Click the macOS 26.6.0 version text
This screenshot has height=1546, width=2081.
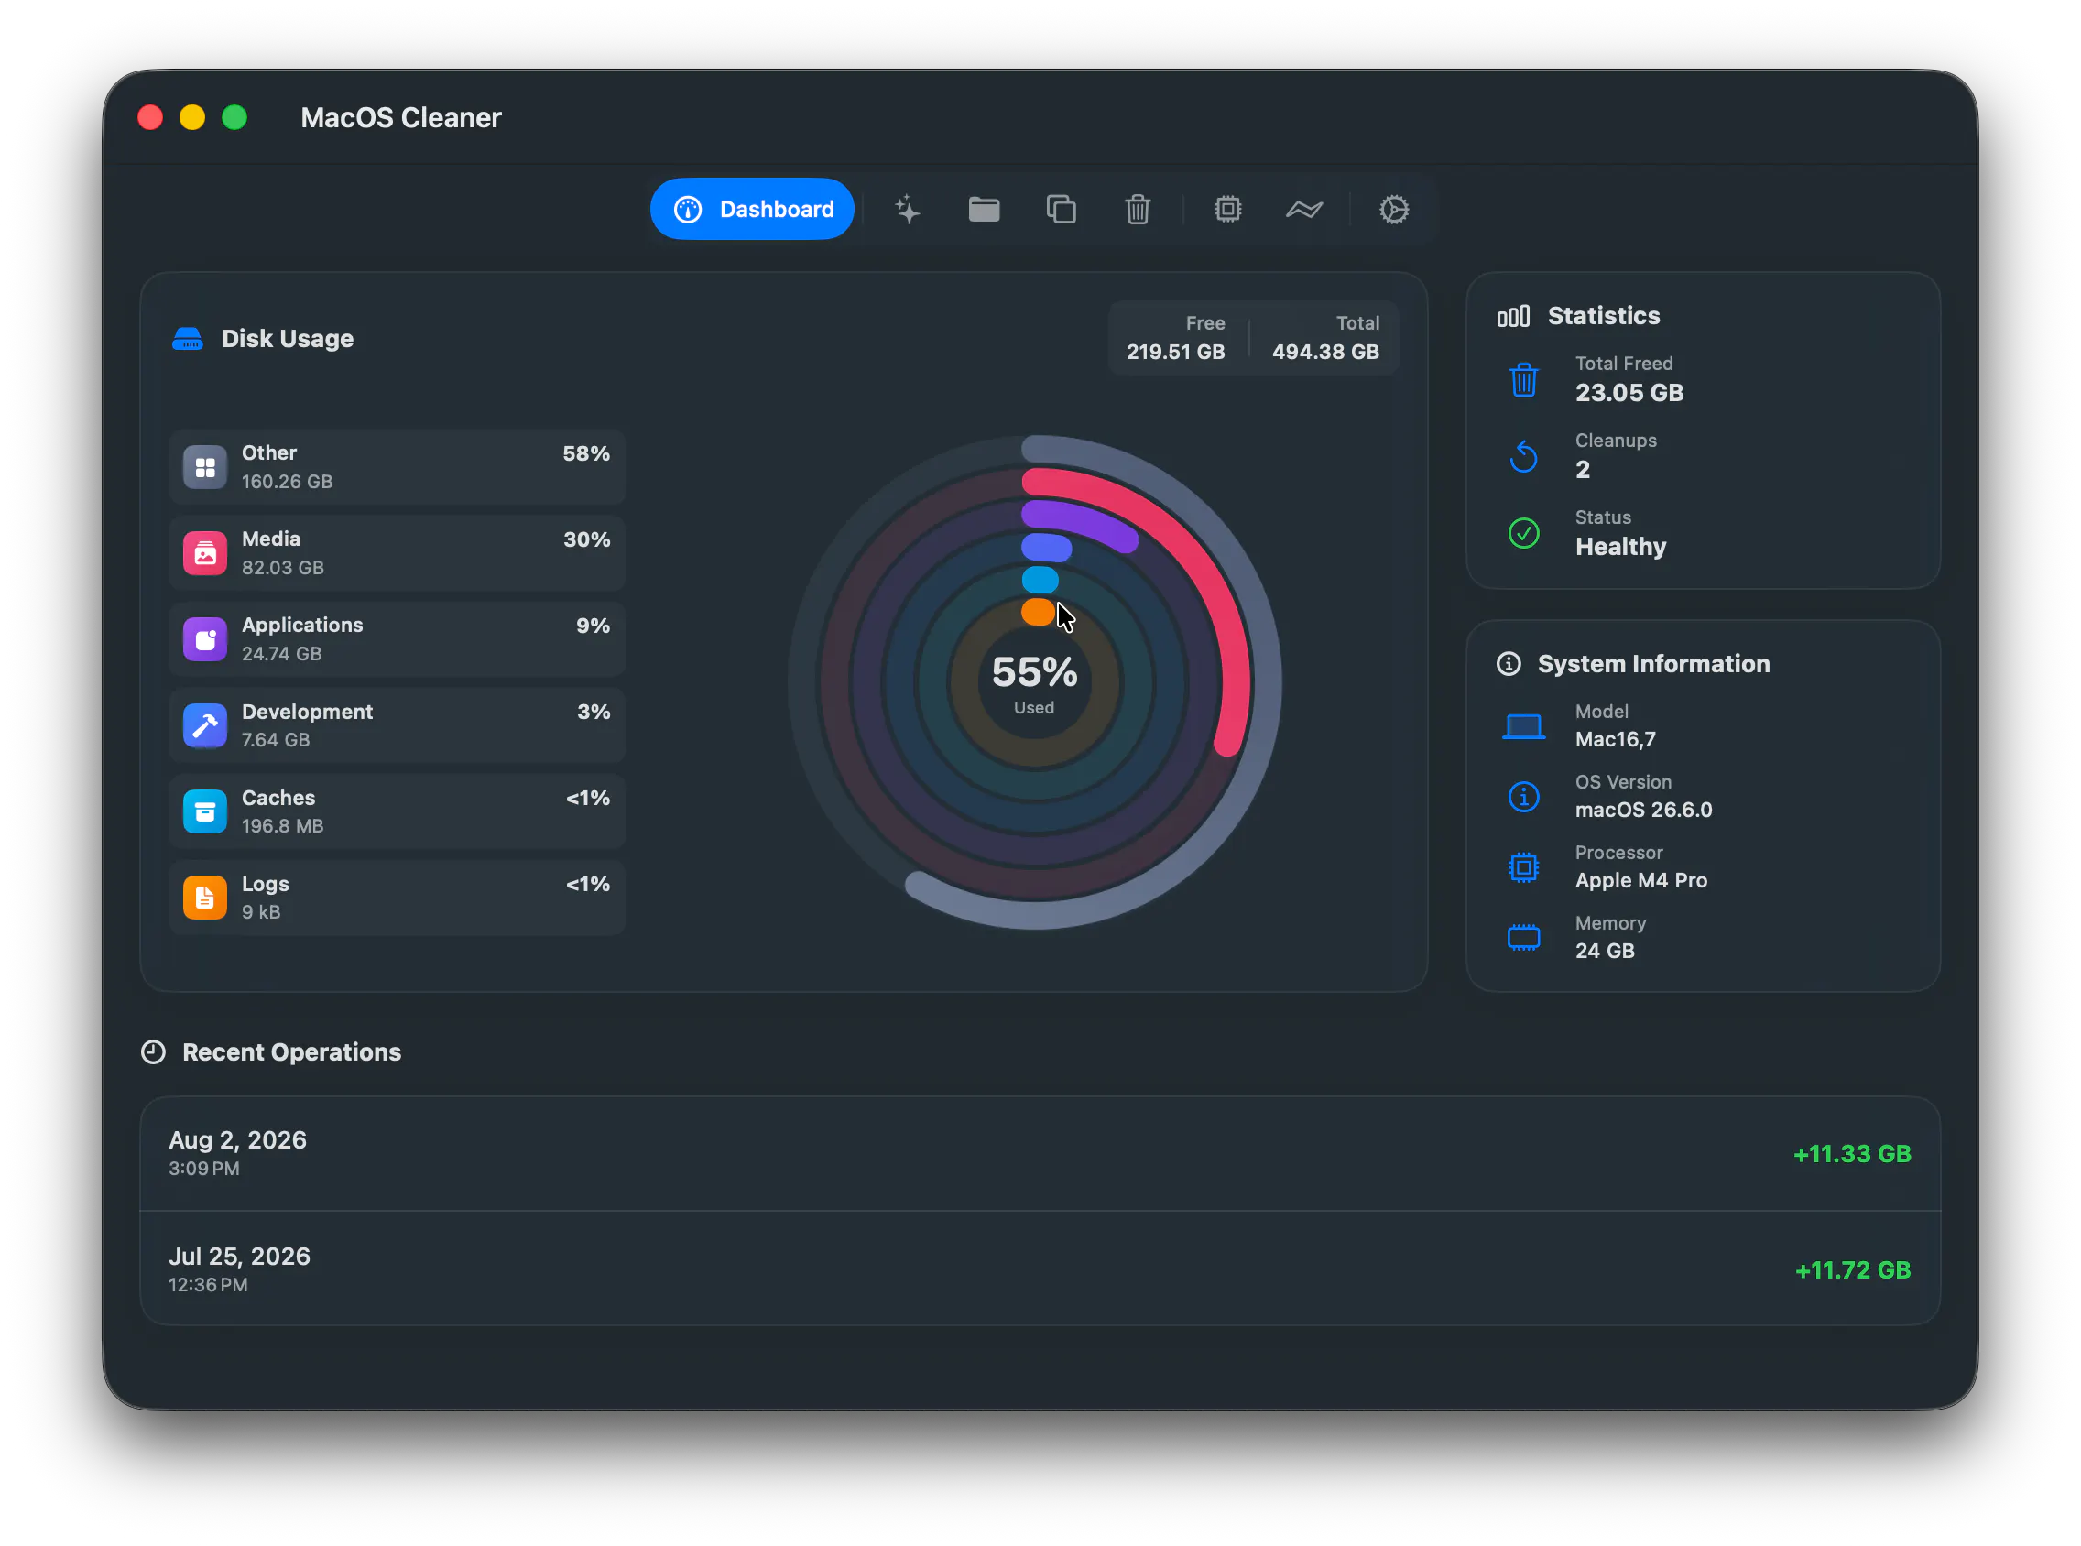1643,810
